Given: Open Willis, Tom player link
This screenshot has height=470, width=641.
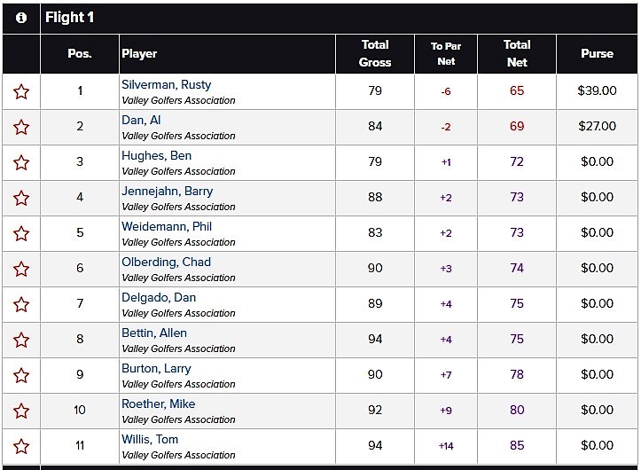Looking at the screenshot, I should [x=150, y=439].
